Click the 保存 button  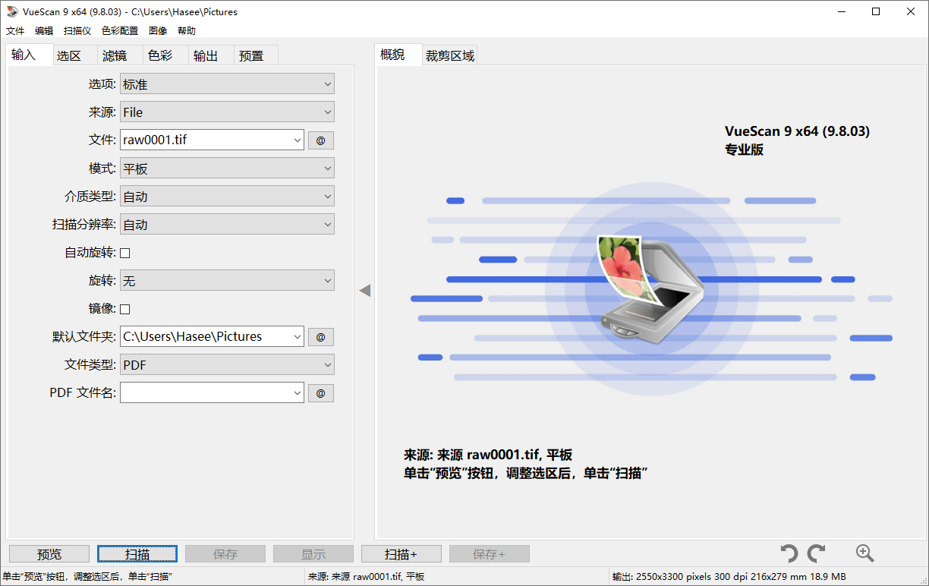point(225,554)
